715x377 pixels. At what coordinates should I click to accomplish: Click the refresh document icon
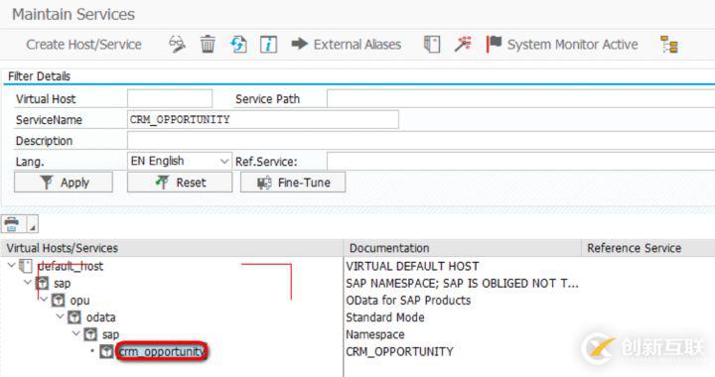238,45
